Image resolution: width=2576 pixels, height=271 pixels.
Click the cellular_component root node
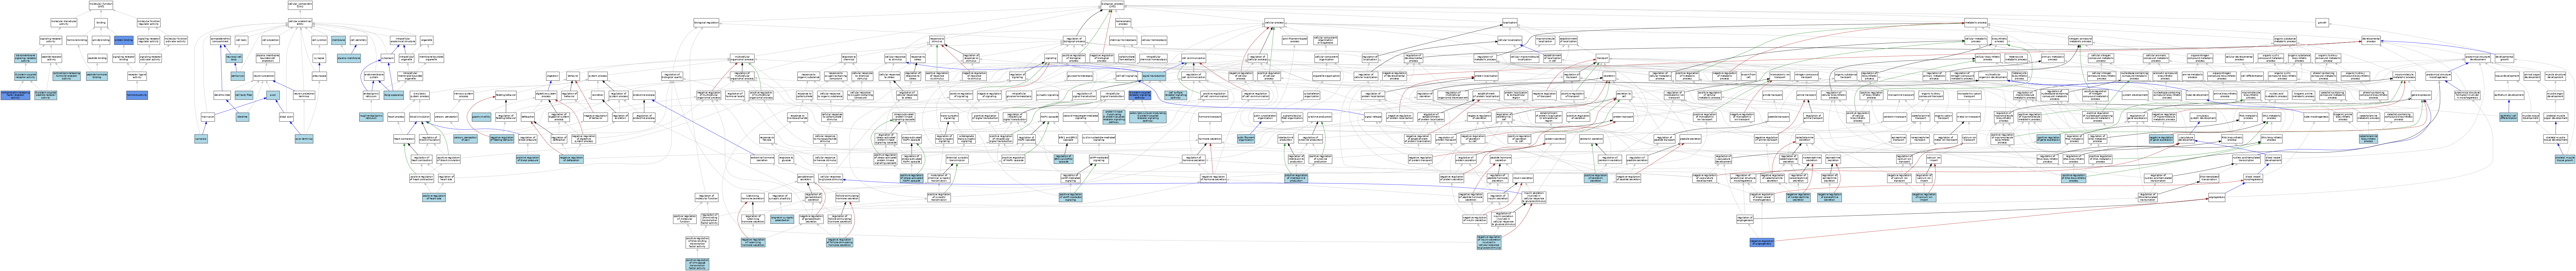click(300, 5)
